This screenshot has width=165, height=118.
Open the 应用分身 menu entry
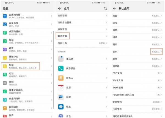(x=82, y=43)
